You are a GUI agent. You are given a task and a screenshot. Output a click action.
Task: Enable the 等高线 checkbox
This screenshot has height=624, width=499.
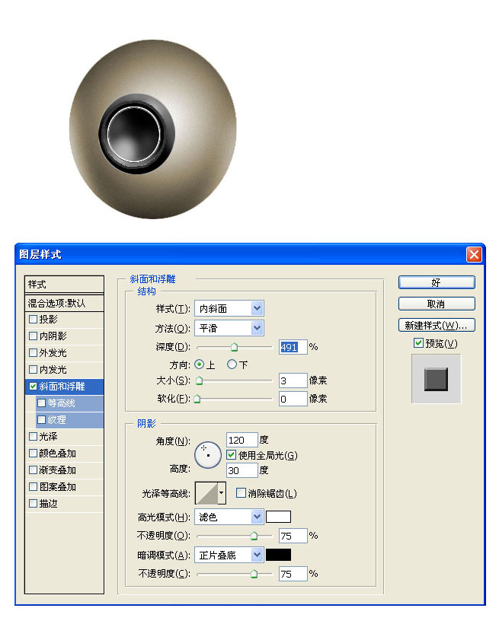pyautogui.click(x=41, y=403)
